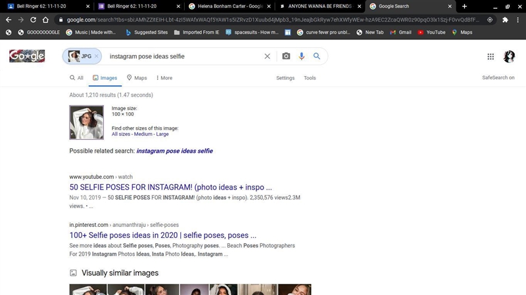The height and width of the screenshot is (295, 526).
Task: Switch to the All results tab
Action: [76, 78]
